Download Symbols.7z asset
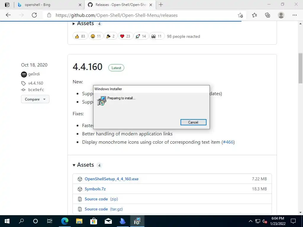 point(95,189)
